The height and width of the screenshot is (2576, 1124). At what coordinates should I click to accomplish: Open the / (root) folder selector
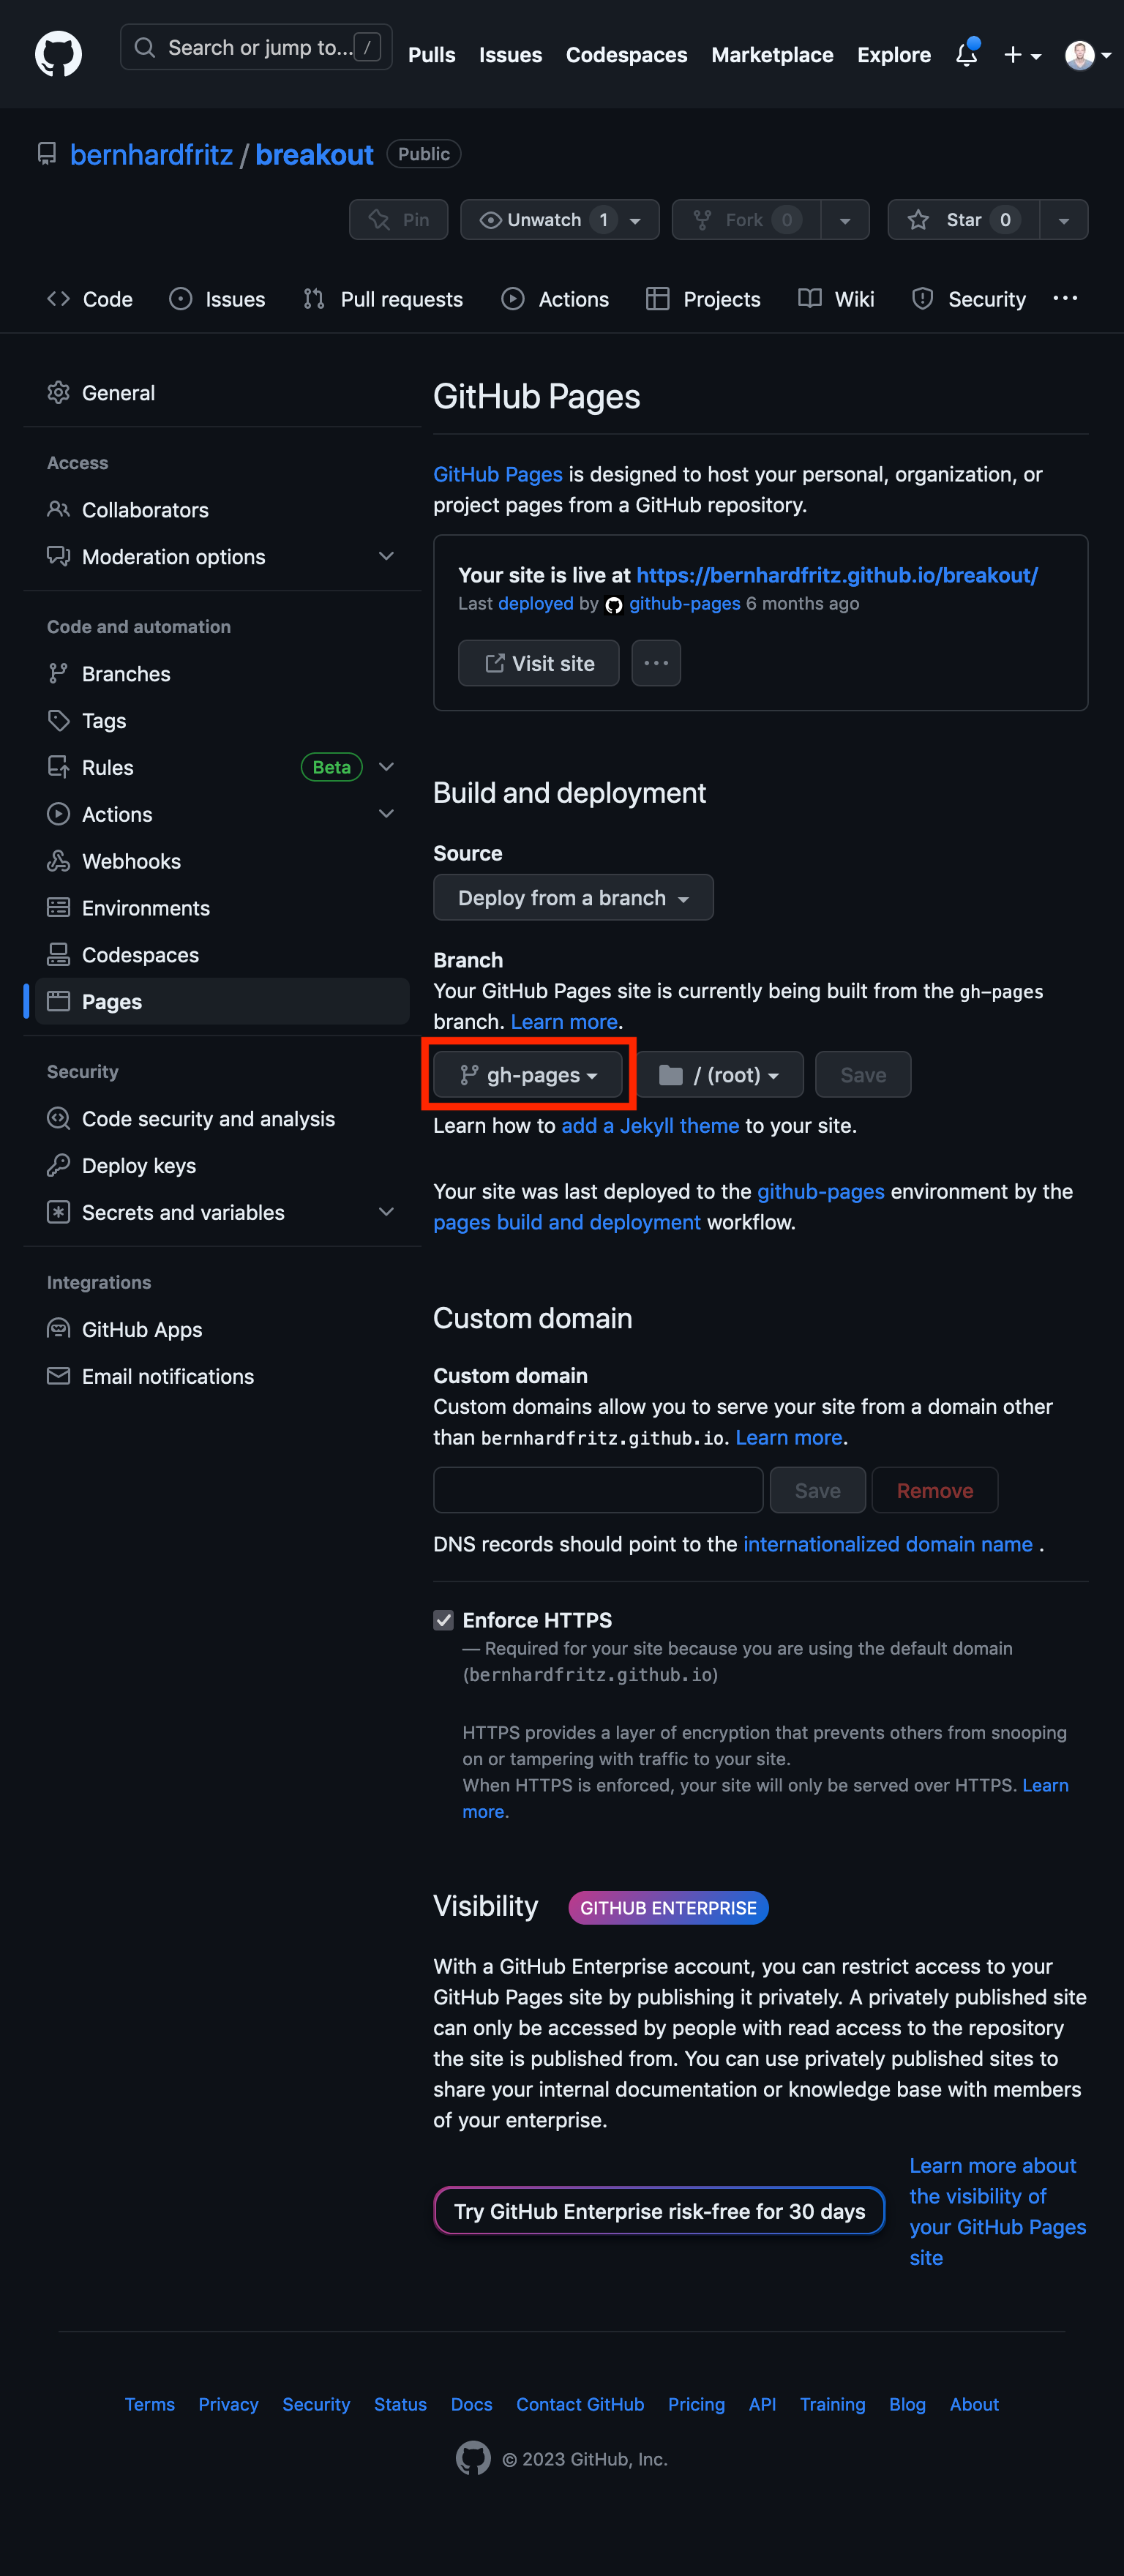click(719, 1075)
